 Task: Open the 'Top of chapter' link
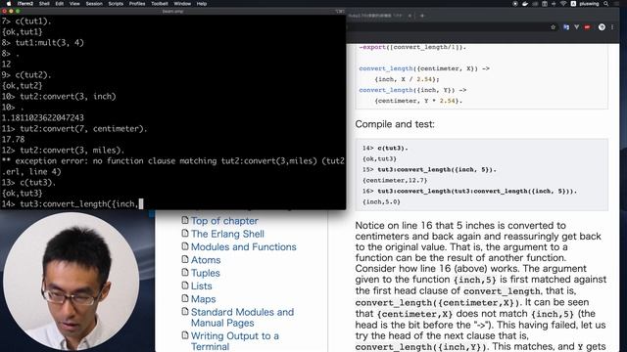(x=224, y=221)
